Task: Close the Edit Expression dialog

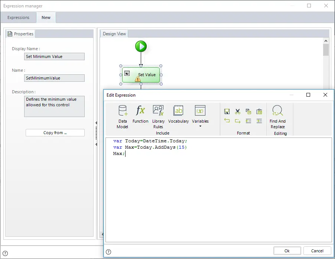Action: coord(325,95)
